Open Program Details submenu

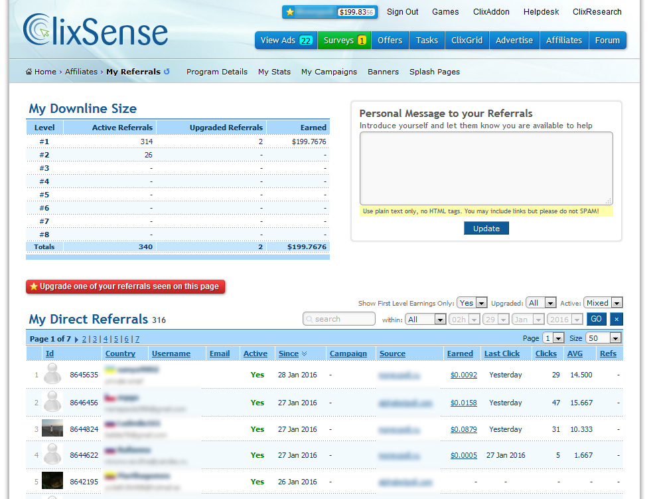tap(217, 72)
